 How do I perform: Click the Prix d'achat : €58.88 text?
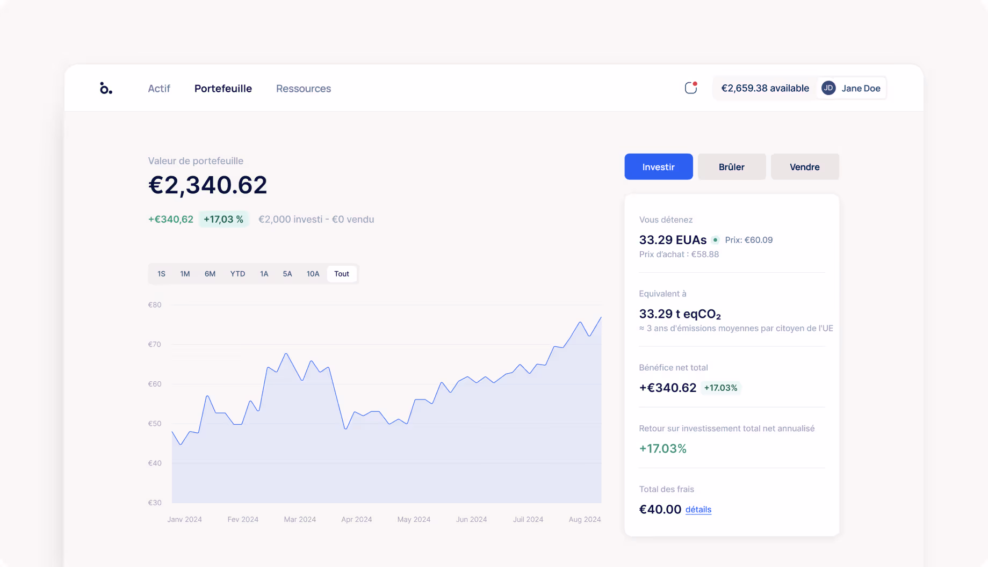point(679,255)
